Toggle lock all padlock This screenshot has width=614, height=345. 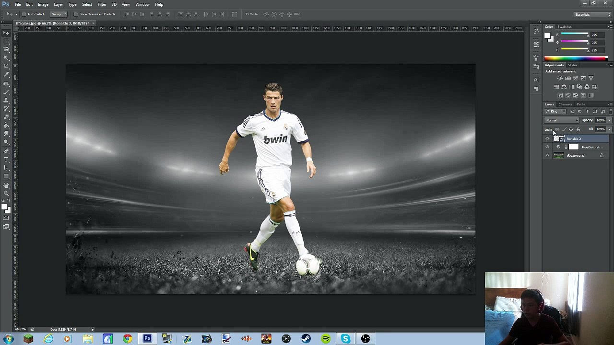[x=578, y=129]
